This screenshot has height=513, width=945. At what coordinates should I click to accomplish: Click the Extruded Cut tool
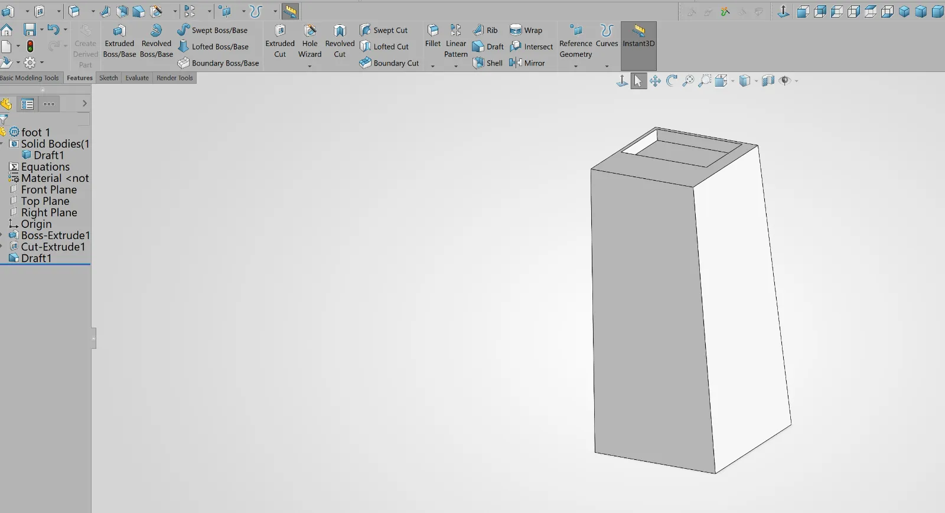[x=280, y=41]
